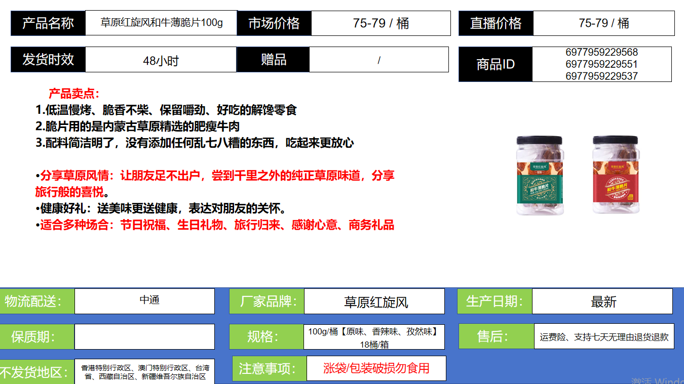This screenshot has height=384, width=684.
Task: Click the red 涨袋/包装破损勿食用 warning cell
Action: [376, 368]
